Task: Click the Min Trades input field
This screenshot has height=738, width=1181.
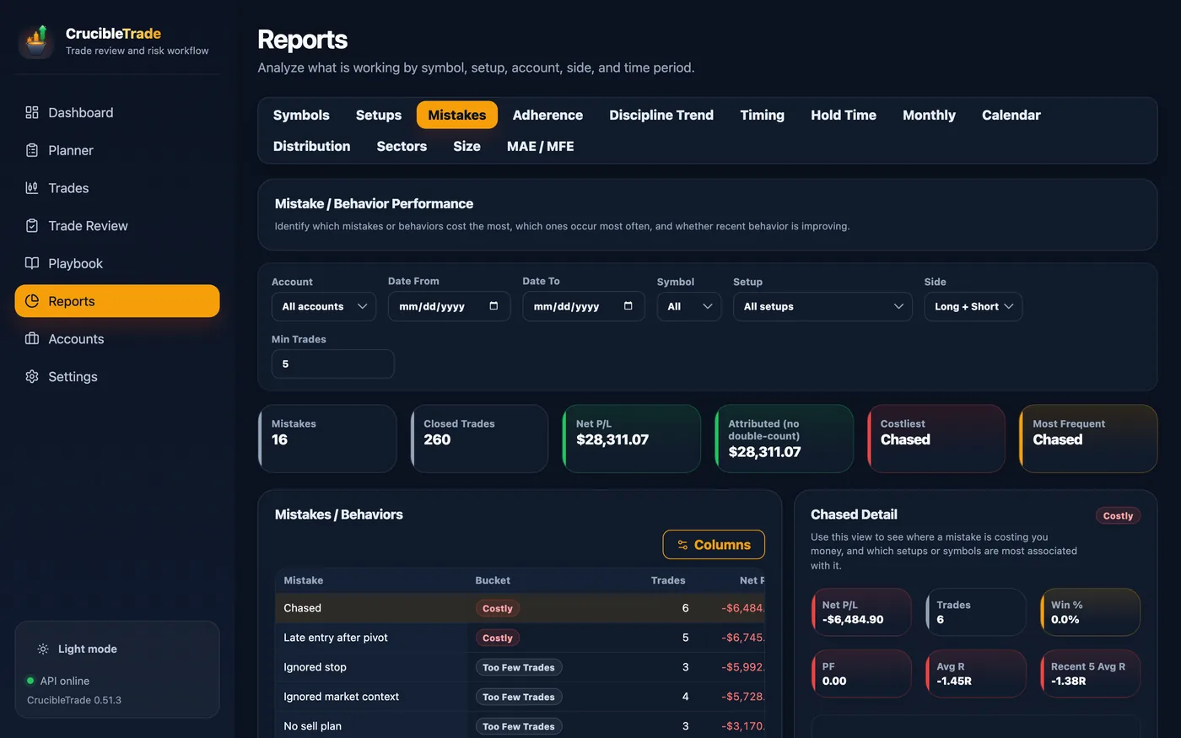Action: point(333,364)
